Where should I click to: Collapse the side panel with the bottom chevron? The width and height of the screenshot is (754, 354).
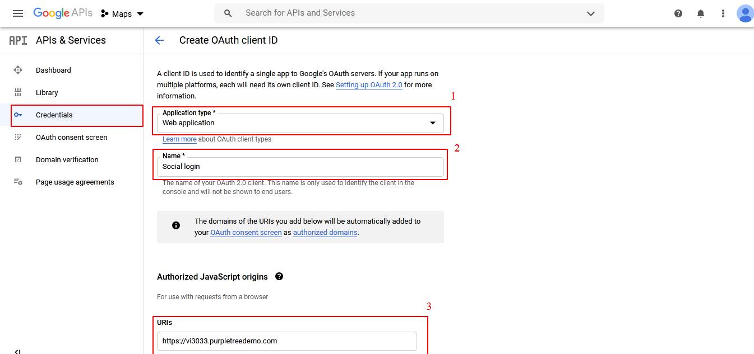point(17,351)
